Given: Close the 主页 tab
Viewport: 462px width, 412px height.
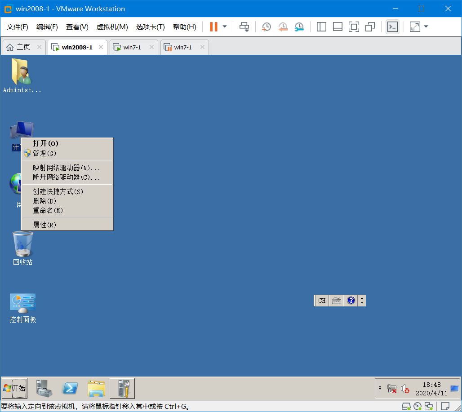Looking at the screenshot, I should pyautogui.click(x=39, y=47).
